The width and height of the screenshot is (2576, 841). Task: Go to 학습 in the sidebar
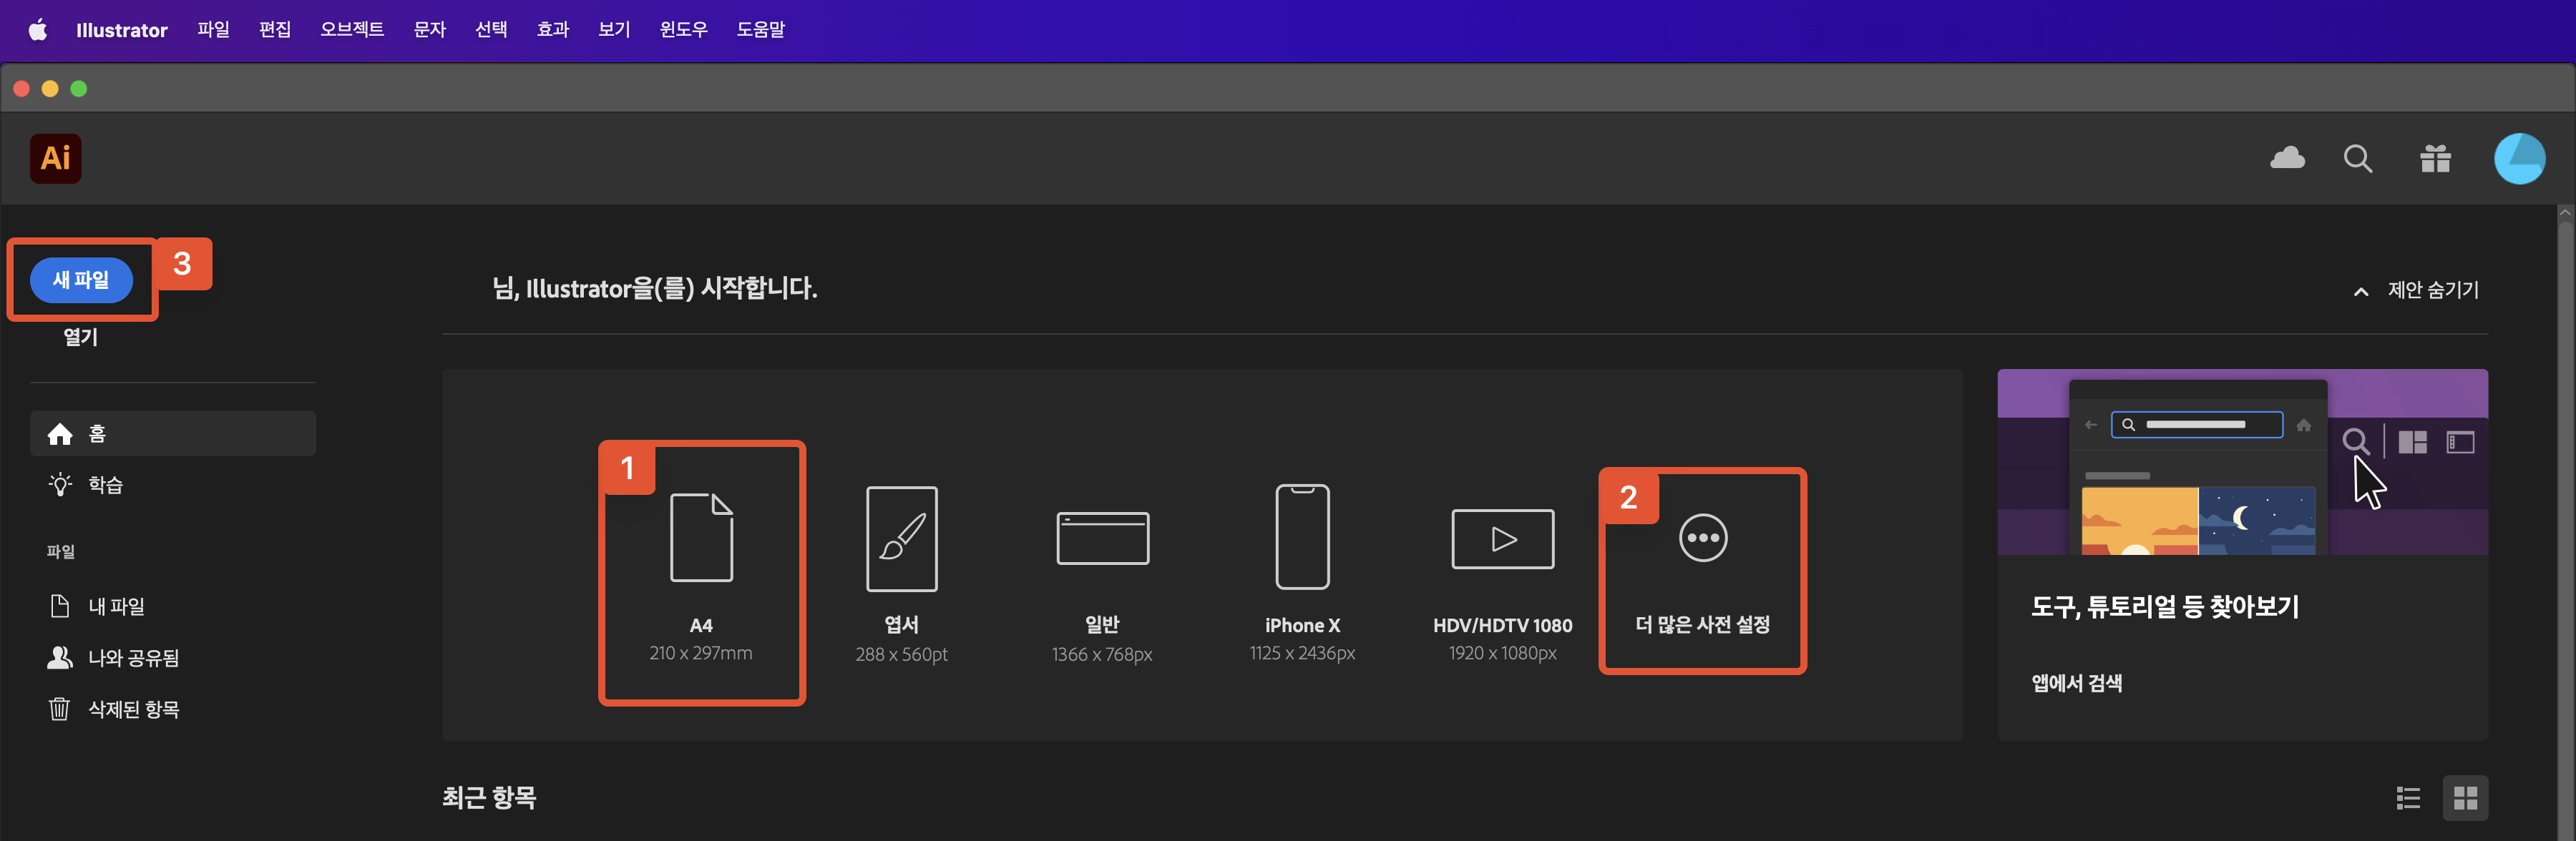point(105,485)
